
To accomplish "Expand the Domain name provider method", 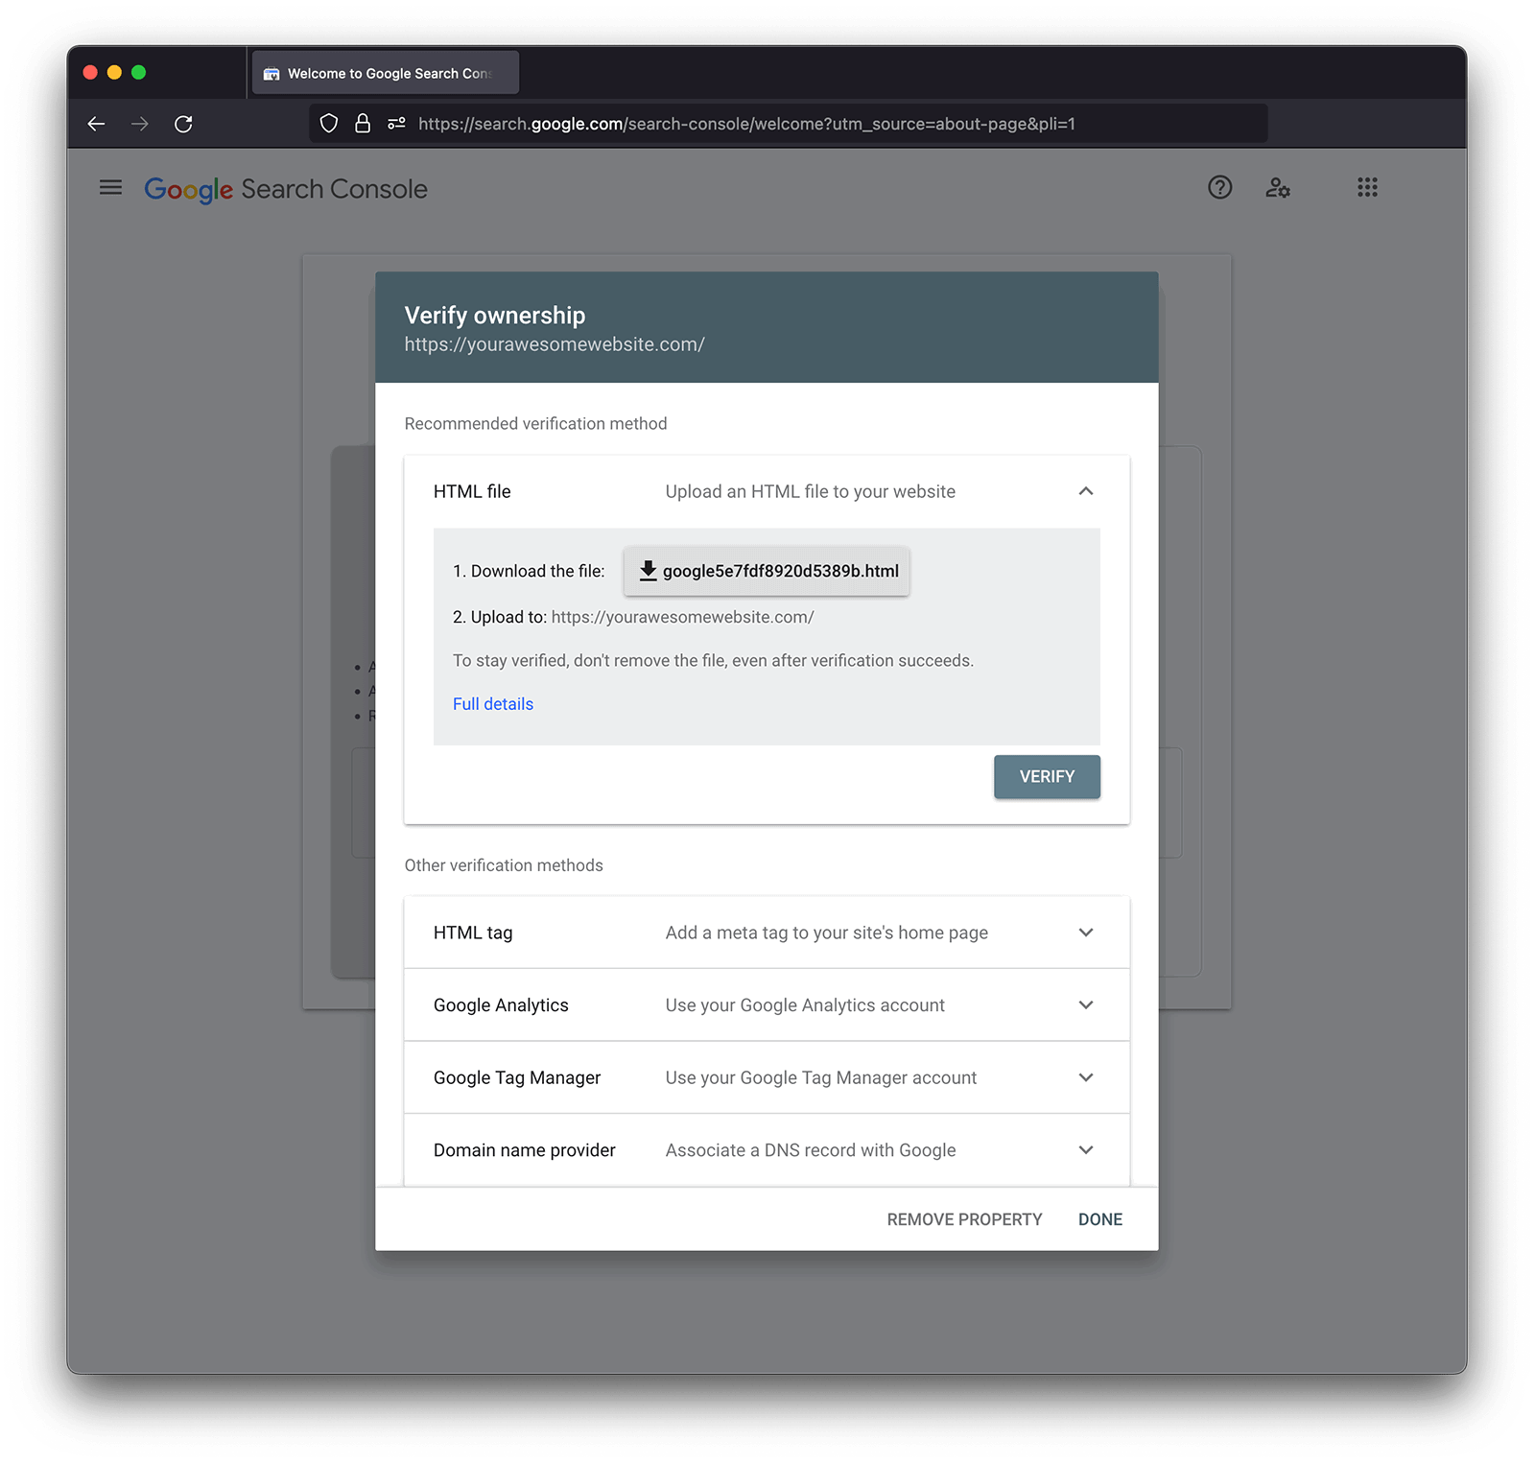I will coord(1086,1150).
